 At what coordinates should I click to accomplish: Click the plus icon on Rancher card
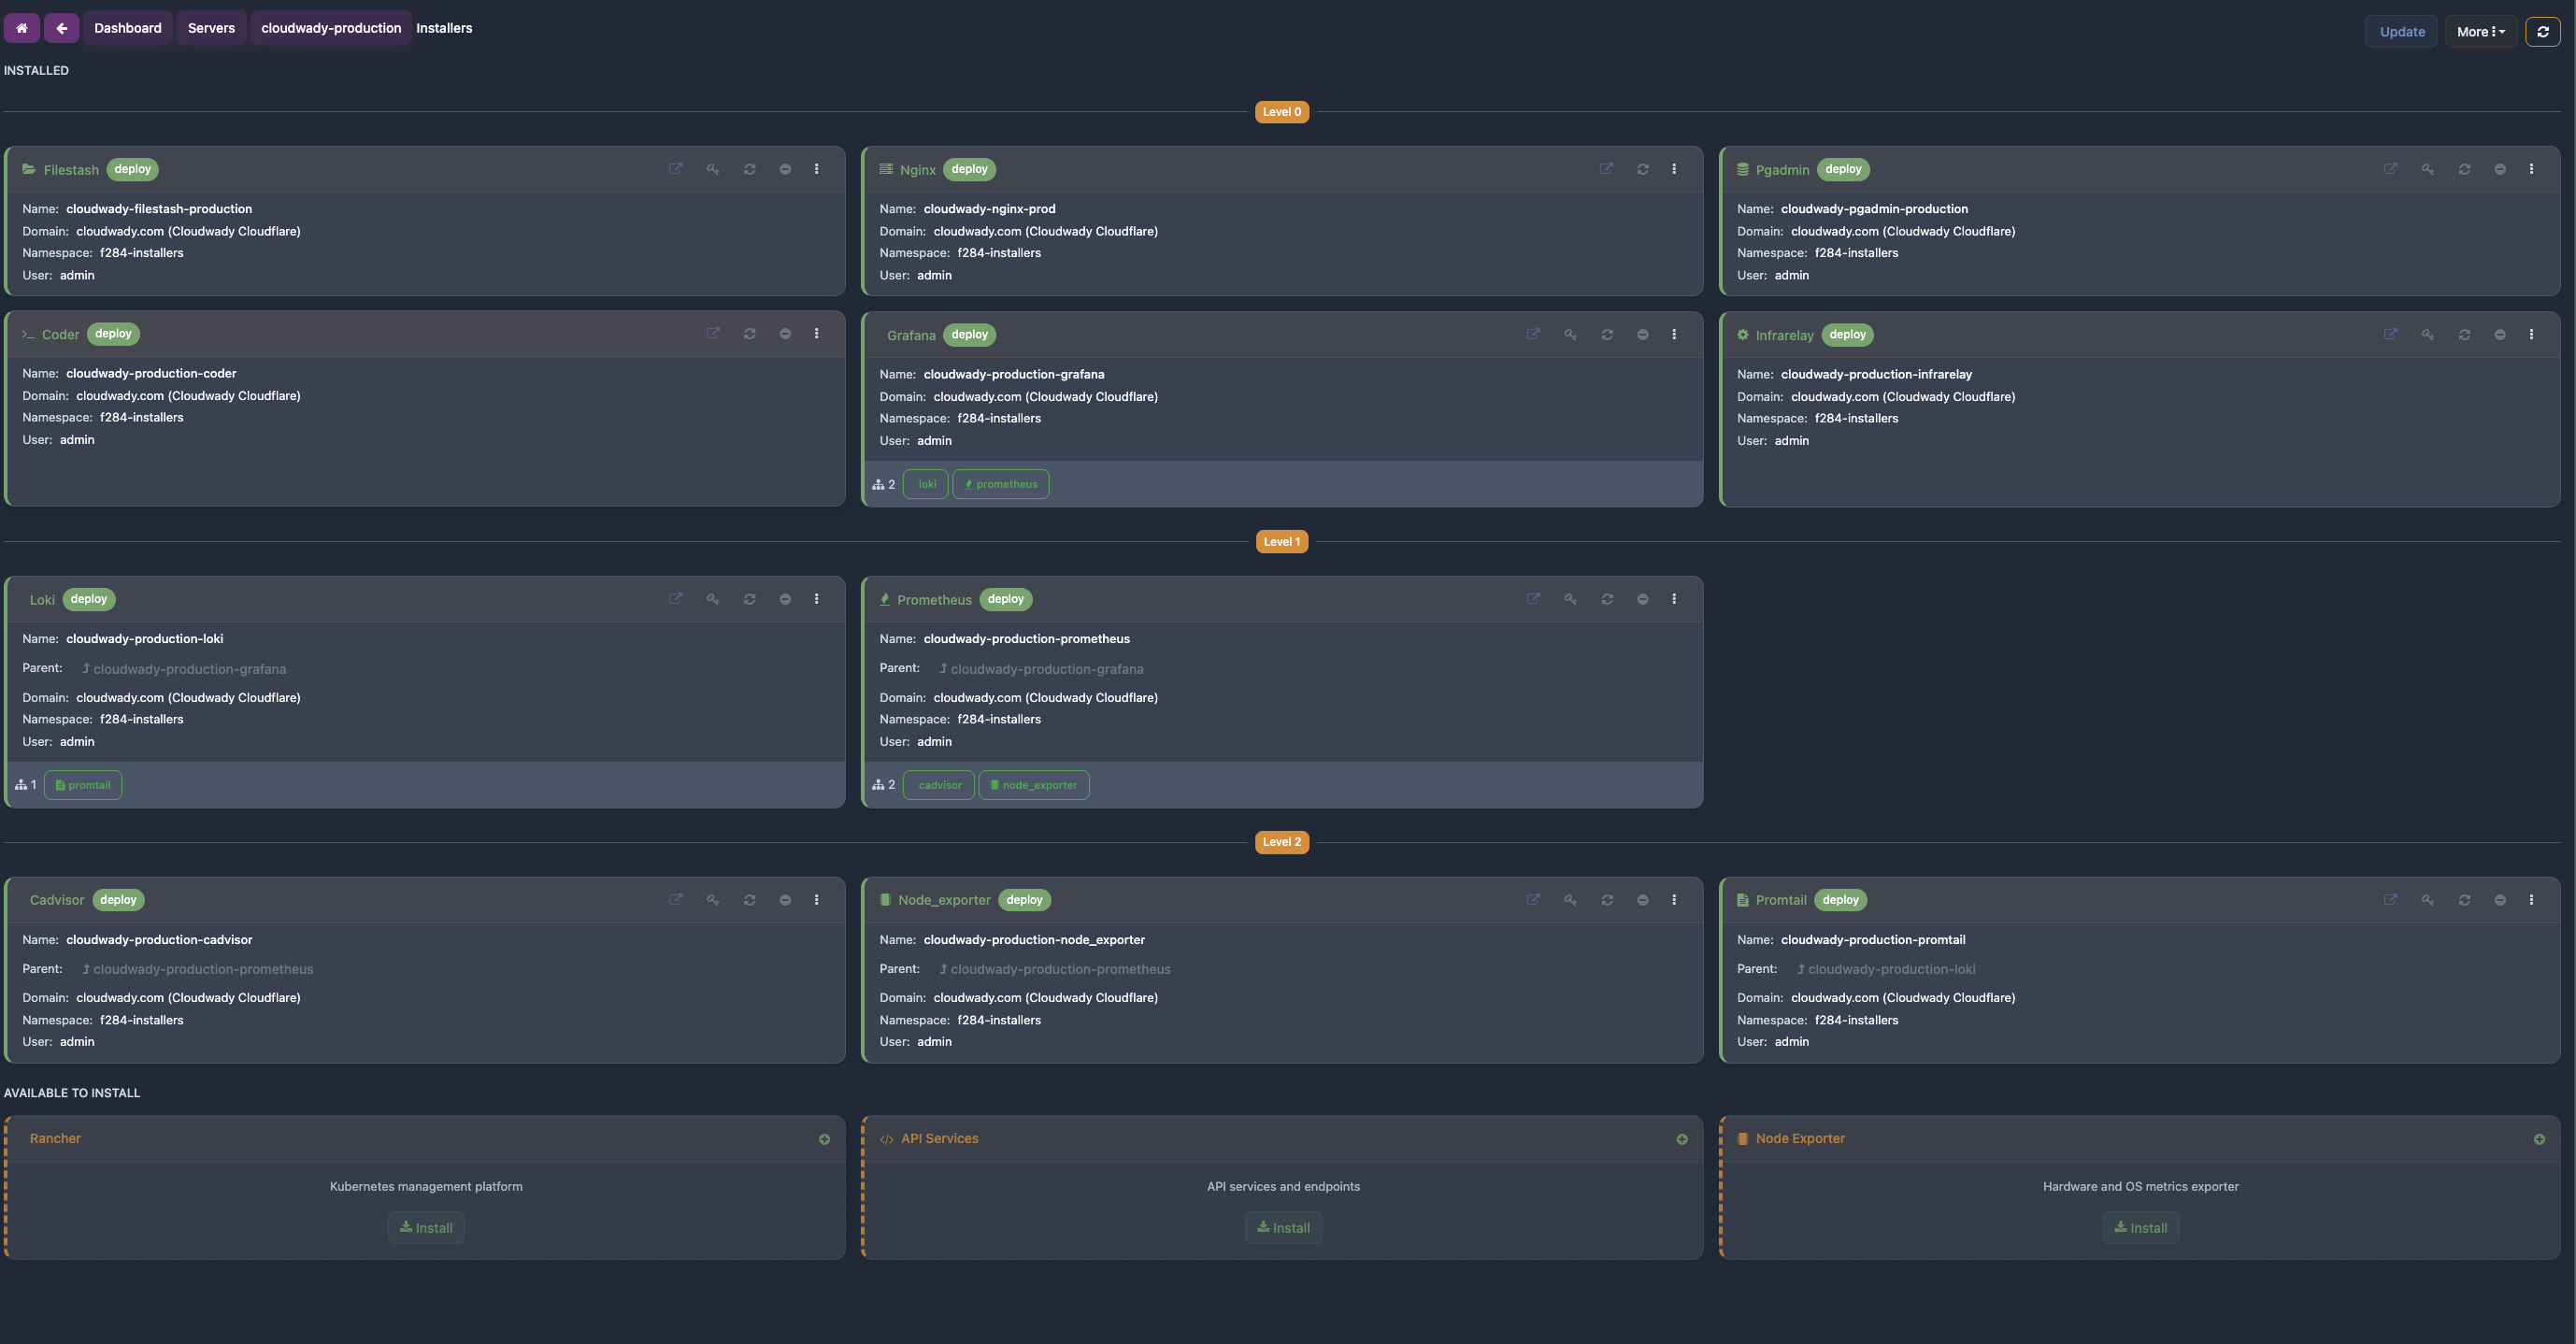pos(824,1139)
